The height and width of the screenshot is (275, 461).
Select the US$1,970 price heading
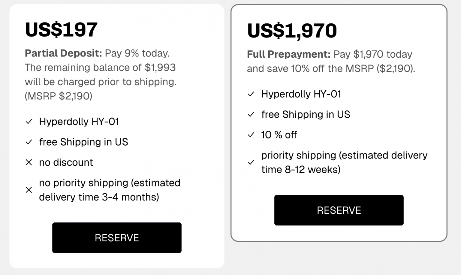point(292,31)
